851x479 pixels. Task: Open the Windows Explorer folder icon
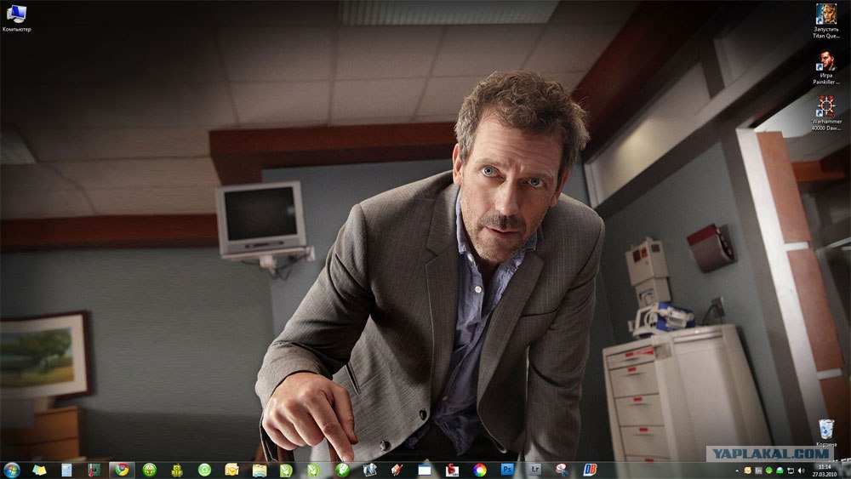coord(260,470)
